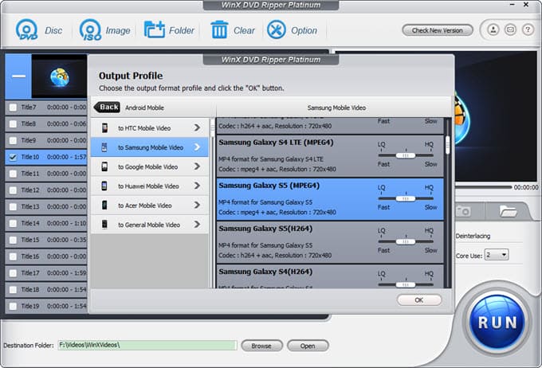Image resolution: width=542 pixels, height=368 pixels.
Task: Click the DVD disc thumbnail preview
Action: tap(59, 76)
